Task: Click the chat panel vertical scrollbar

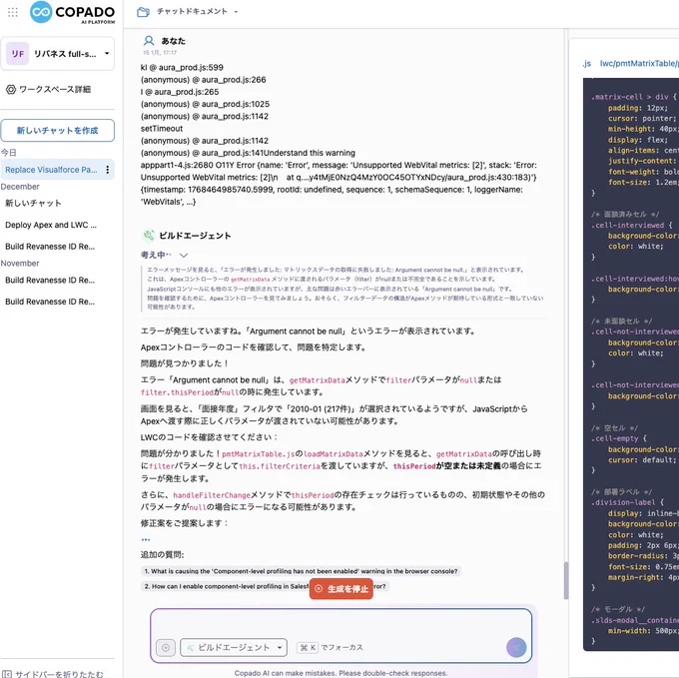Action: 566,580
